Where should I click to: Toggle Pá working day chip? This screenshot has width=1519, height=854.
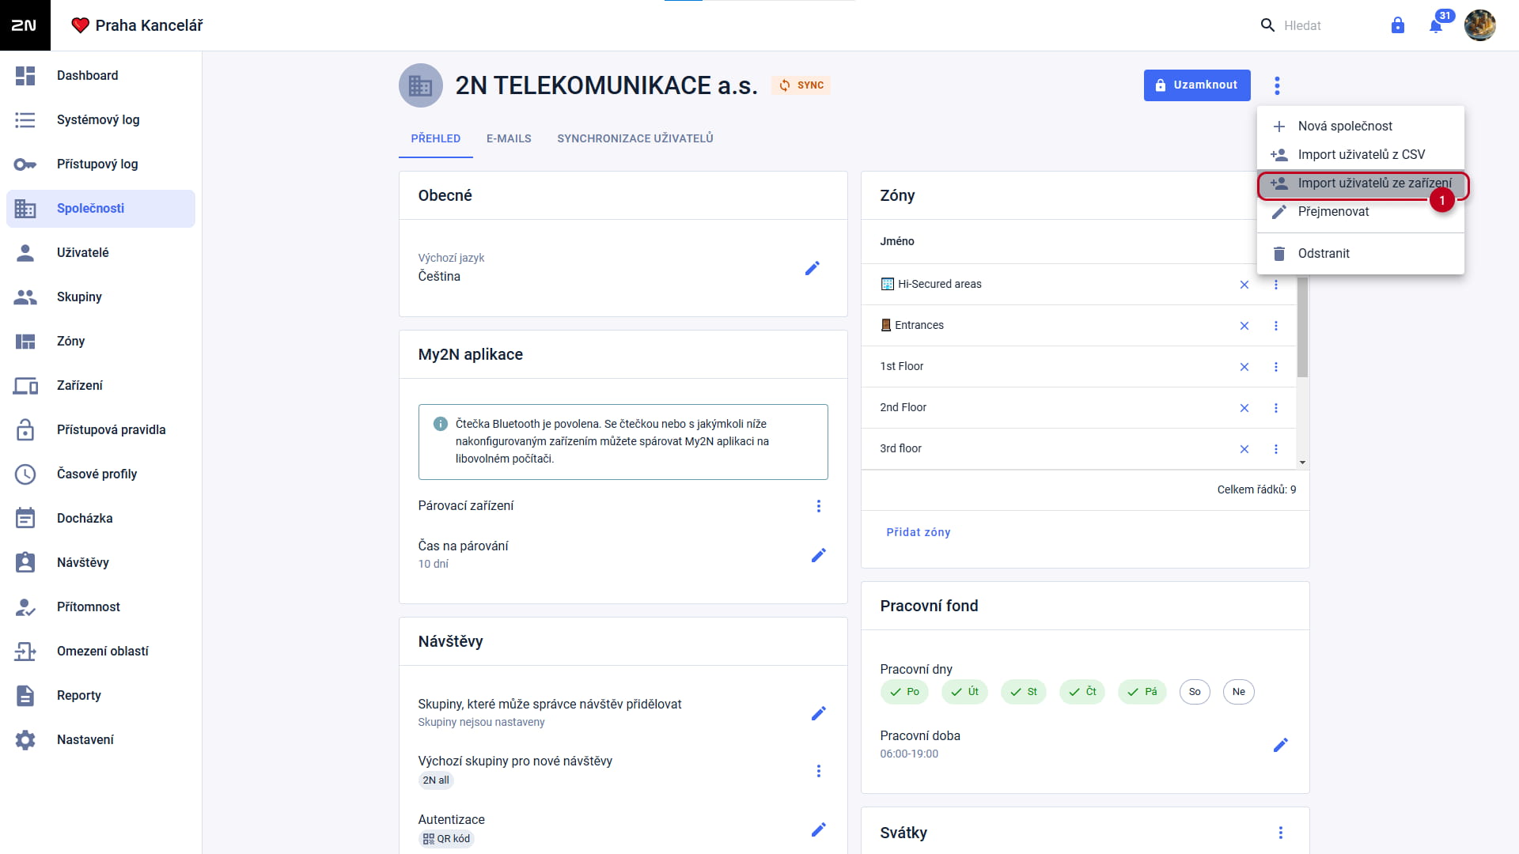click(x=1142, y=692)
